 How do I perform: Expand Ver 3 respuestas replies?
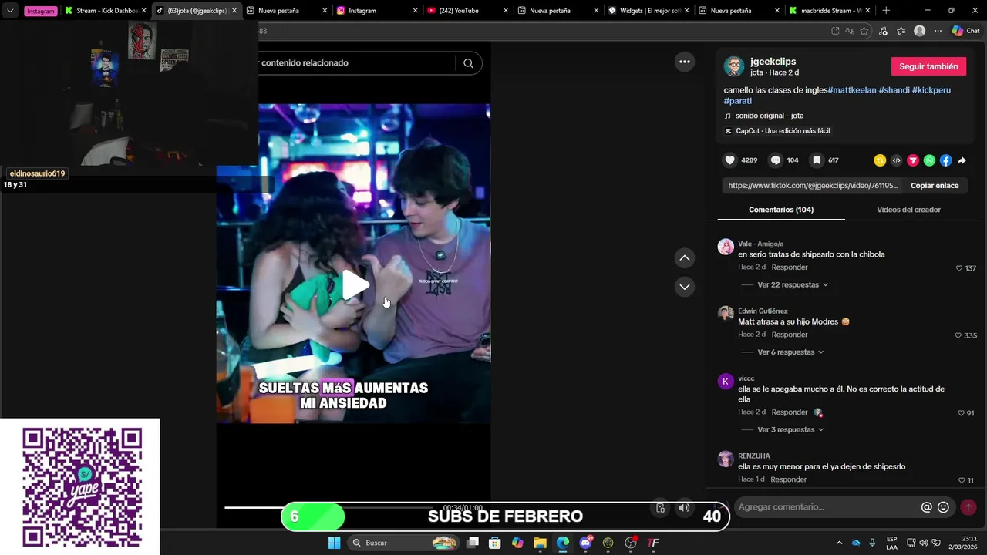[x=790, y=430]
